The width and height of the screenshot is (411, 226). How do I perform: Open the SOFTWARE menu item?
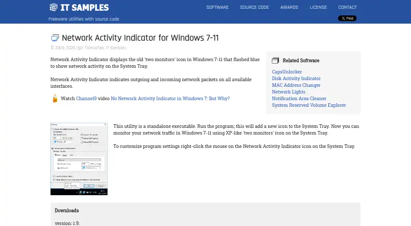click(217, 7)
